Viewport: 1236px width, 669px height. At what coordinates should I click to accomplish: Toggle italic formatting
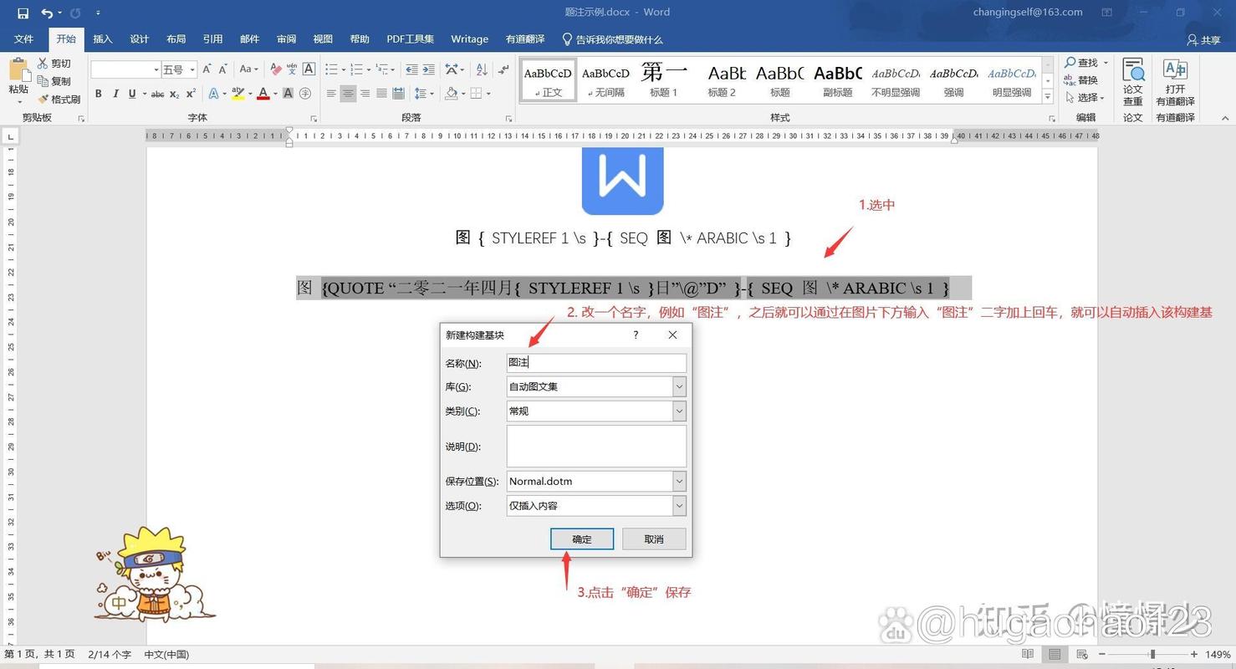point(115,94)
